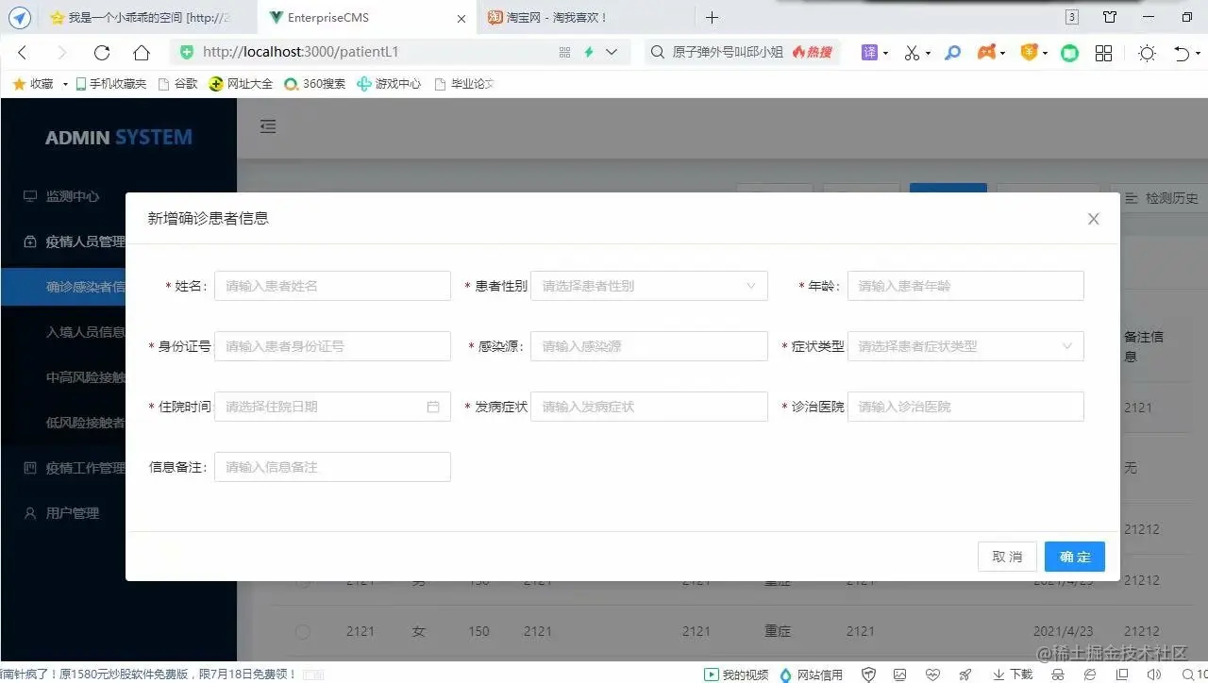Focus the 感染源 infection source field
The image size is (1208, 683).
coord(648,346)
